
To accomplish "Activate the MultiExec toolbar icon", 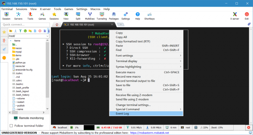I will tap(90, 16).
